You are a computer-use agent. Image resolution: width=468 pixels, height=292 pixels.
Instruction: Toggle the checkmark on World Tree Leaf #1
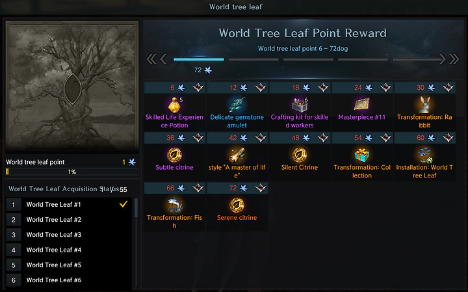(x=123, y=204)
